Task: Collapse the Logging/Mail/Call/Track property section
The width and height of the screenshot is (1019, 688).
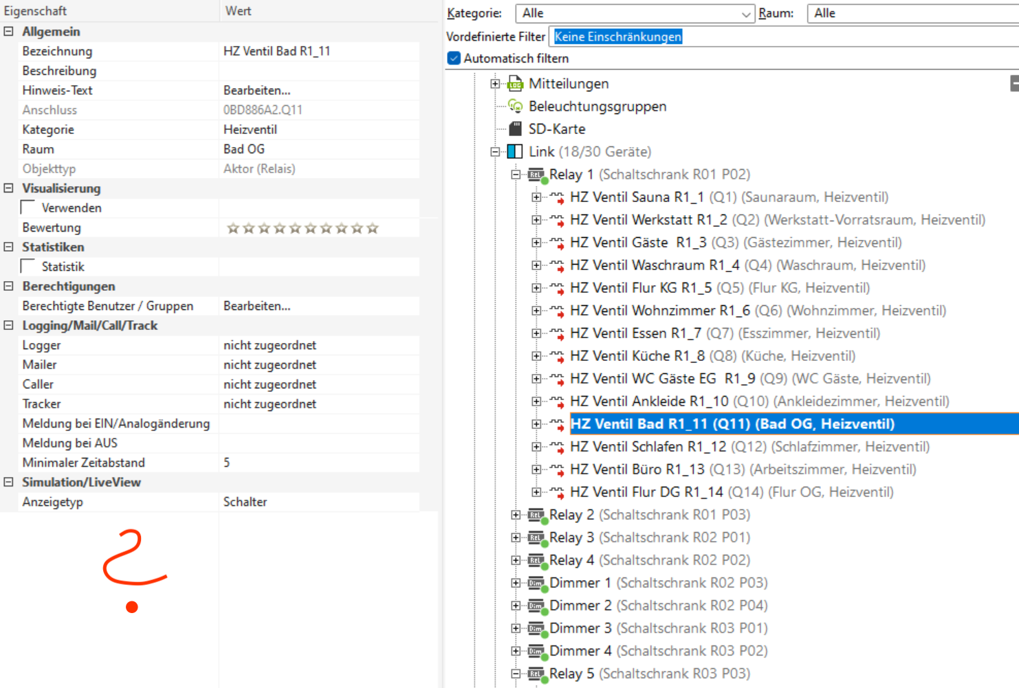Action: pyautogui.click(x=8, y=326)
